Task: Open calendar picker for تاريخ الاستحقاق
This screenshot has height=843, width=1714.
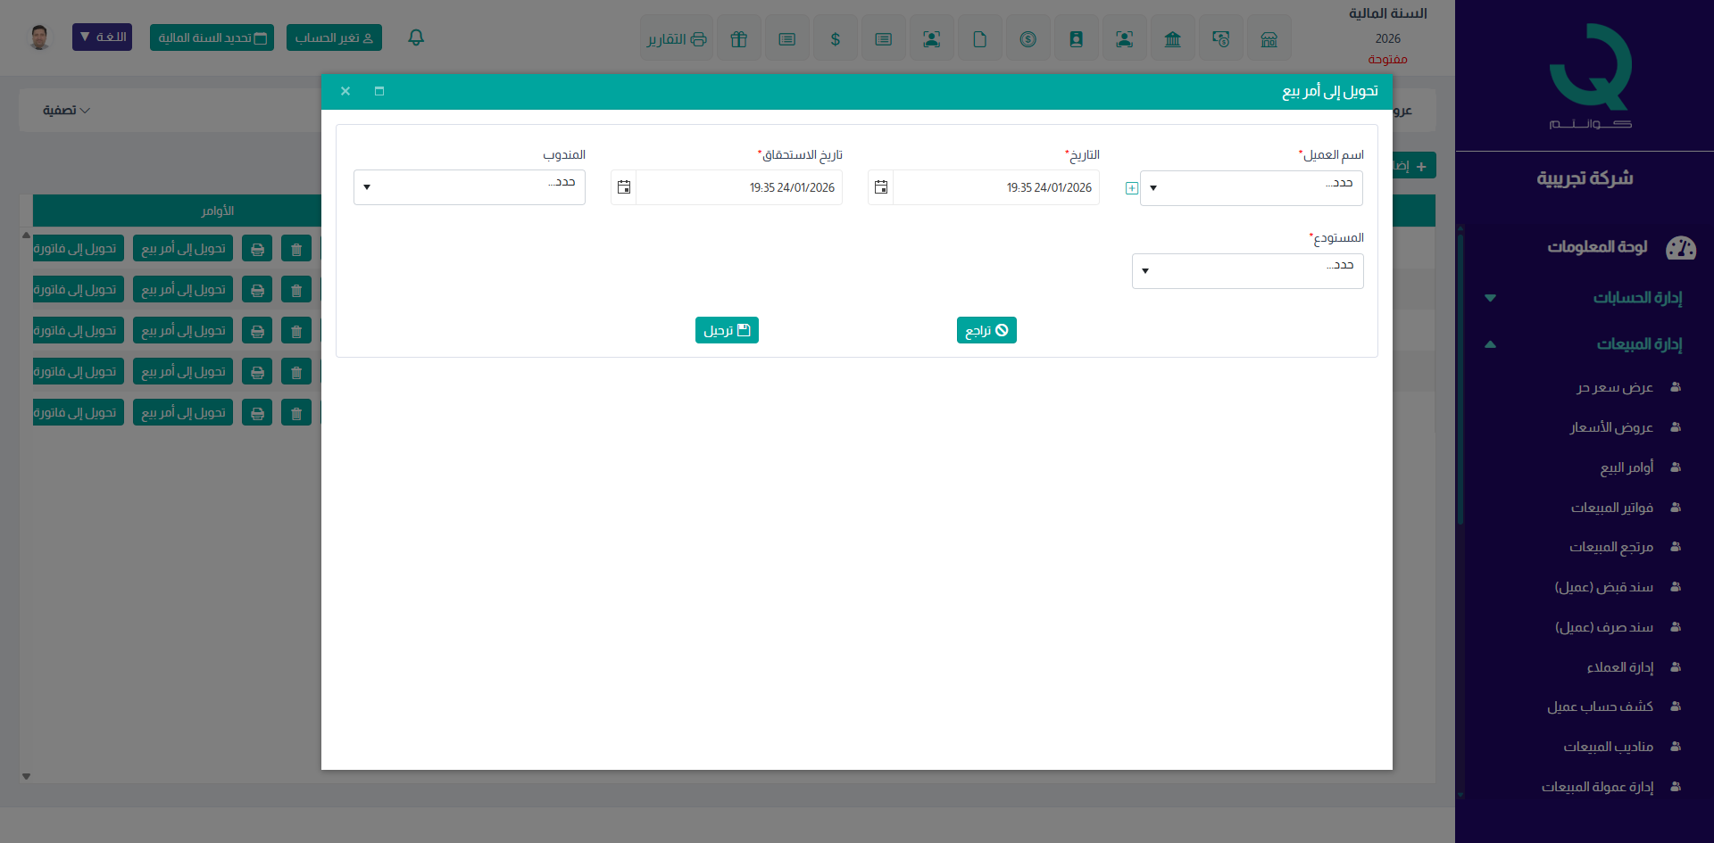Action: pyautogui.click(x=624, y=187)
